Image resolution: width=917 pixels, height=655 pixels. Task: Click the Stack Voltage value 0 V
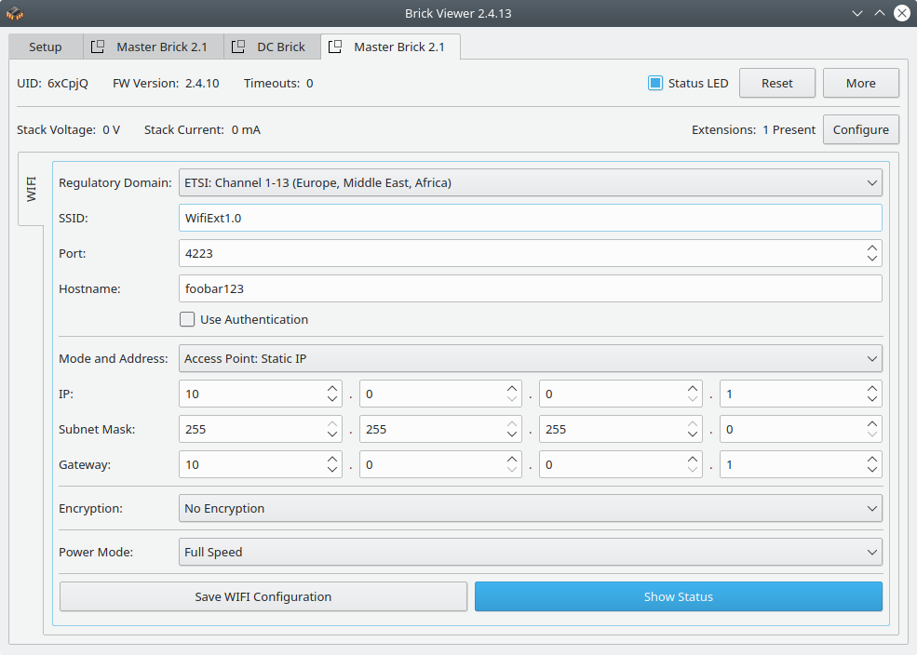tap(111, 129)
